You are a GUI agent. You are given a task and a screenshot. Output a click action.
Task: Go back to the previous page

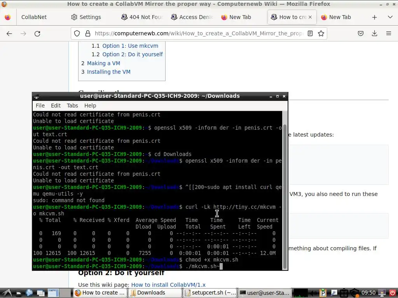coord(9,33)
